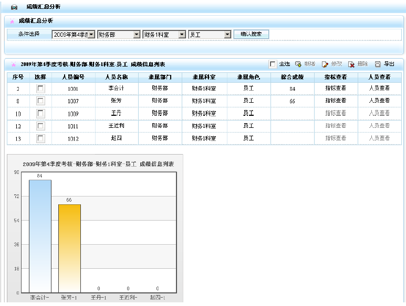Open 指标查看 link for 赵四
Image resolution: width=406 pixels, height=306 pixels.
(x=336, y=138)
